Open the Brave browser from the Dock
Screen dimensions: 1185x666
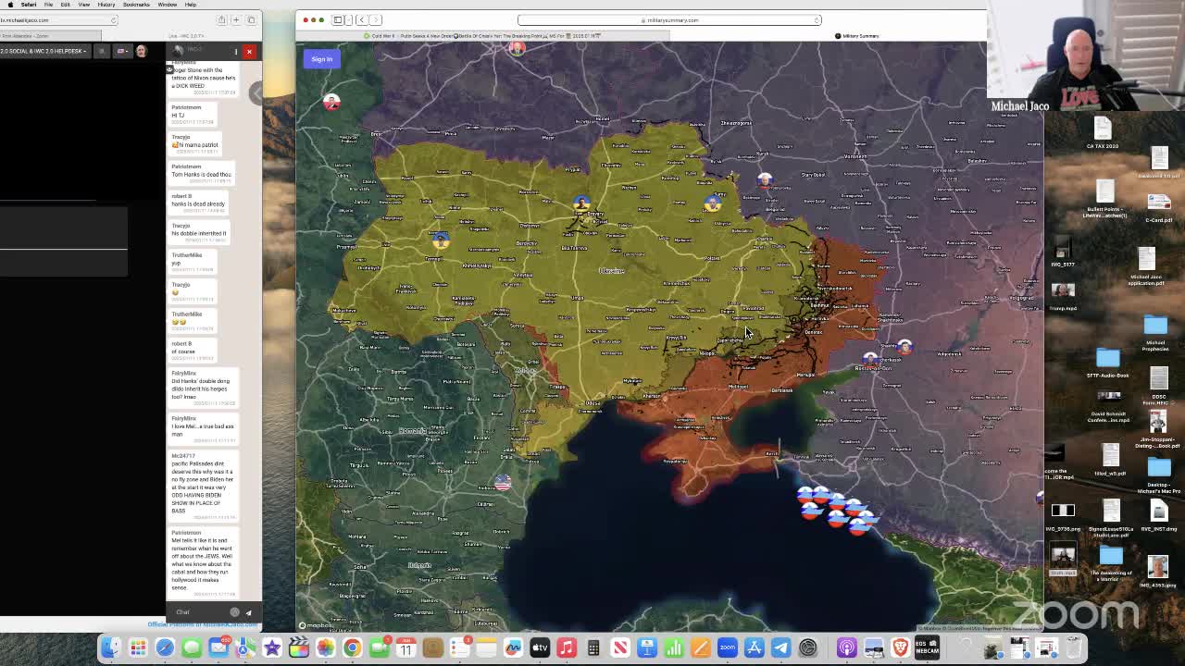(x=900, y=648)
